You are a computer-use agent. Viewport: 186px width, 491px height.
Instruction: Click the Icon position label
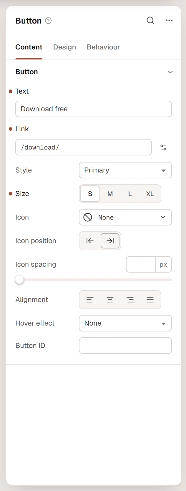(36, 241)
